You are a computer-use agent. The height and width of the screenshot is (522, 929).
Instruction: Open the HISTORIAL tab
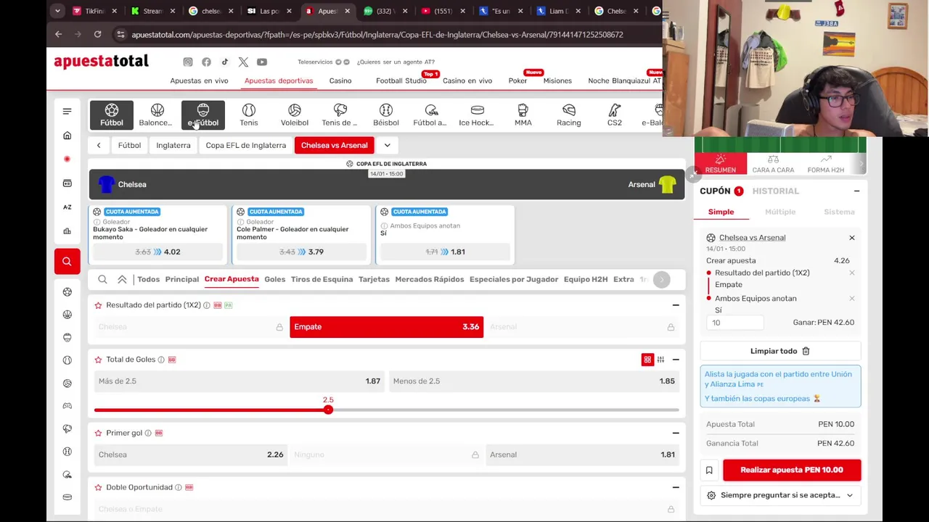(x=776, y=191)
